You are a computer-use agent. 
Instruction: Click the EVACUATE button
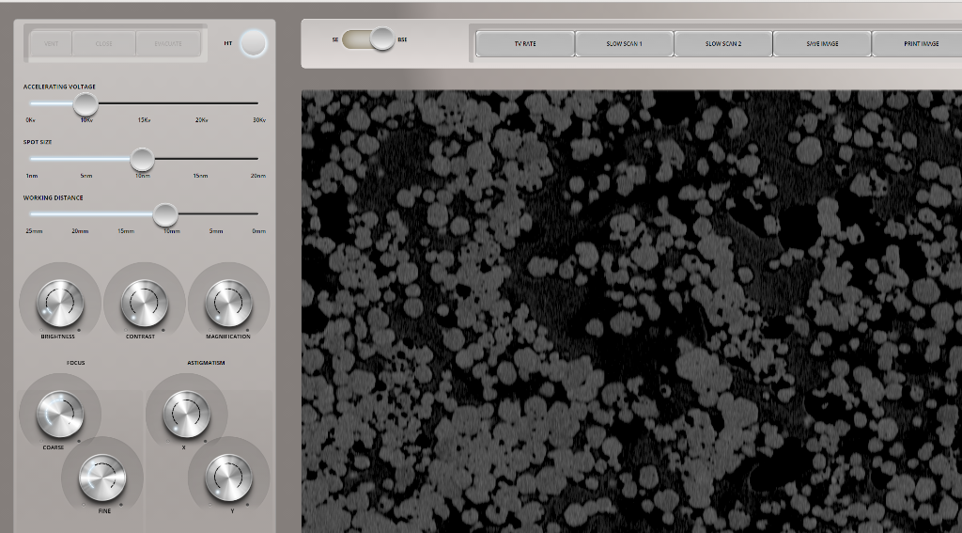click(168, 43)
